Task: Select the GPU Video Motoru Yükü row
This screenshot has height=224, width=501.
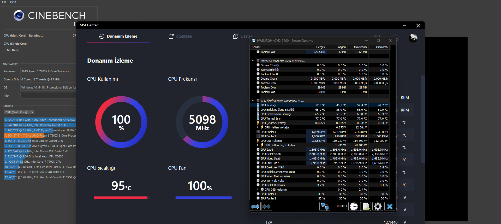Action: [320, 176]
